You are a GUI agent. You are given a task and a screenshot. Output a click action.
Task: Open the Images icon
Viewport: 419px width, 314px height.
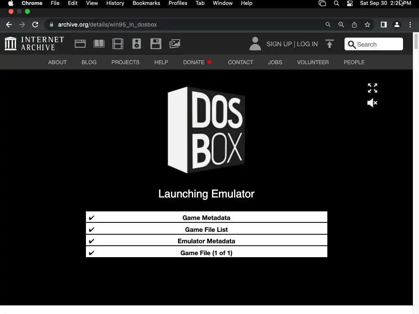(175, 44)
